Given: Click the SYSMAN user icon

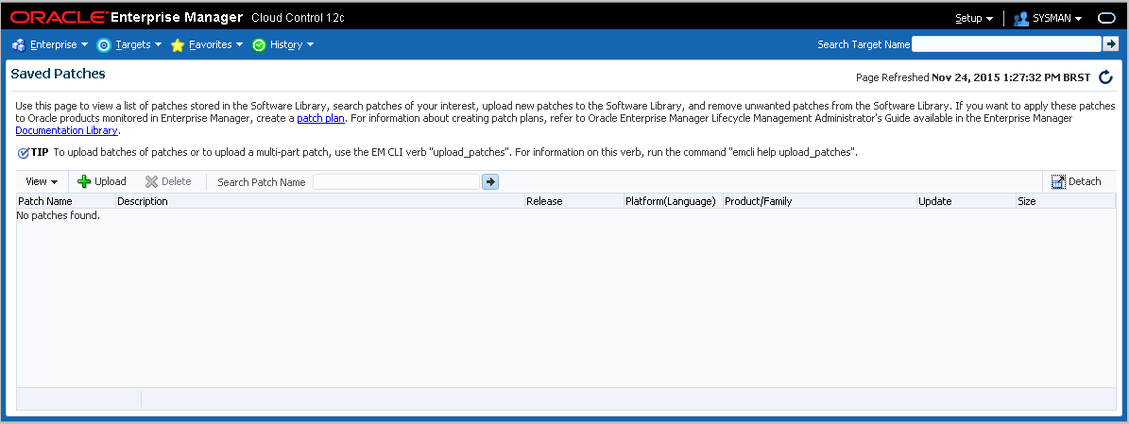Looking at the screenshot, I should click(1020, 19).
